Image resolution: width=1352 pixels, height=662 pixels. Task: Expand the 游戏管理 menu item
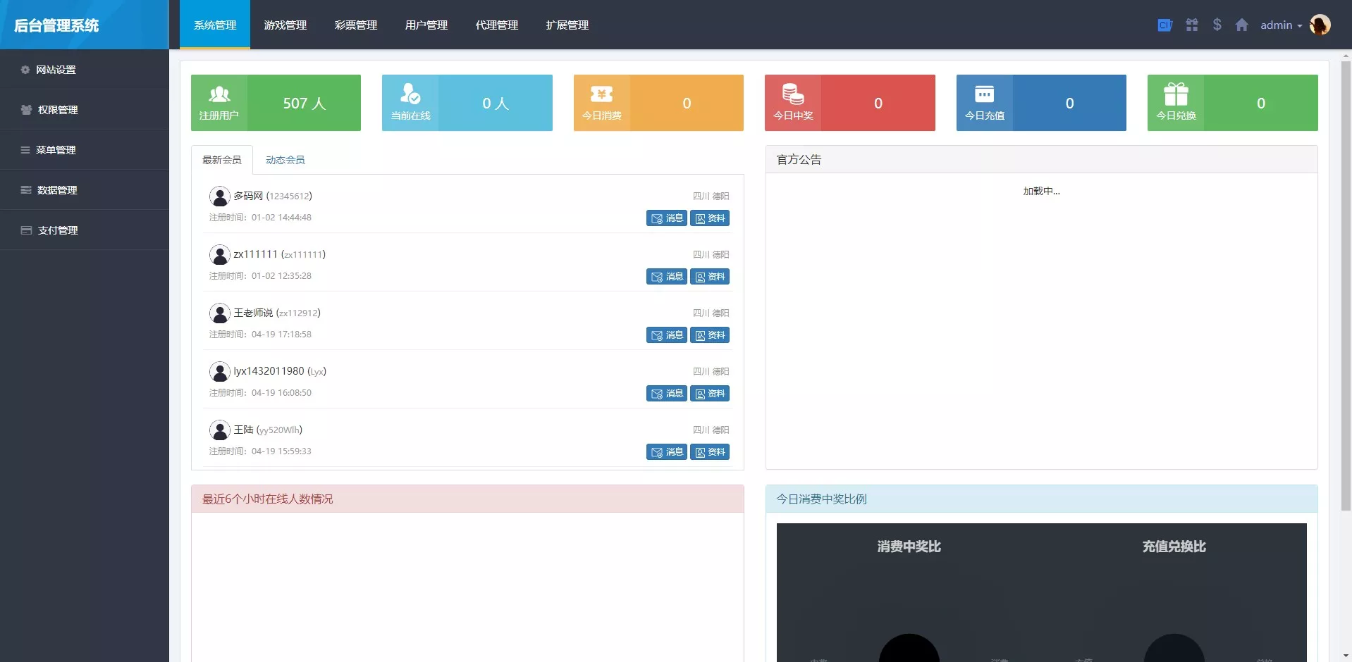[285, 25]
